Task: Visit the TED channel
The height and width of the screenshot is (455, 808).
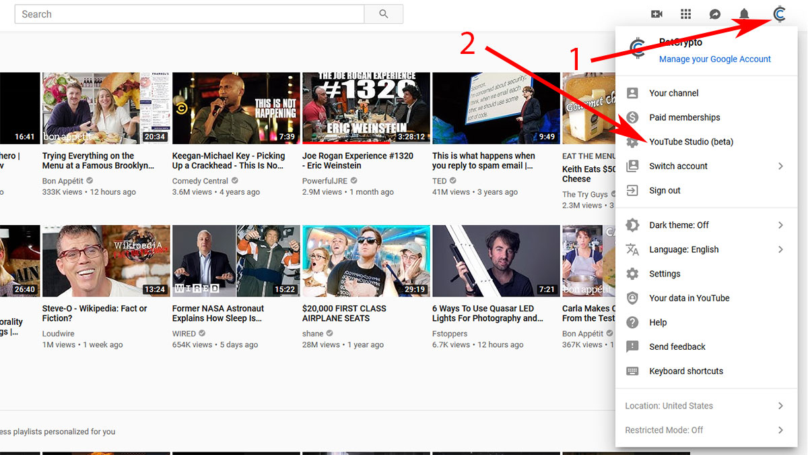Action: [x=440, y=181]
